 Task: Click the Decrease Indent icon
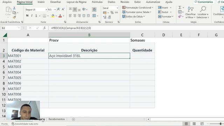(84, 15)
